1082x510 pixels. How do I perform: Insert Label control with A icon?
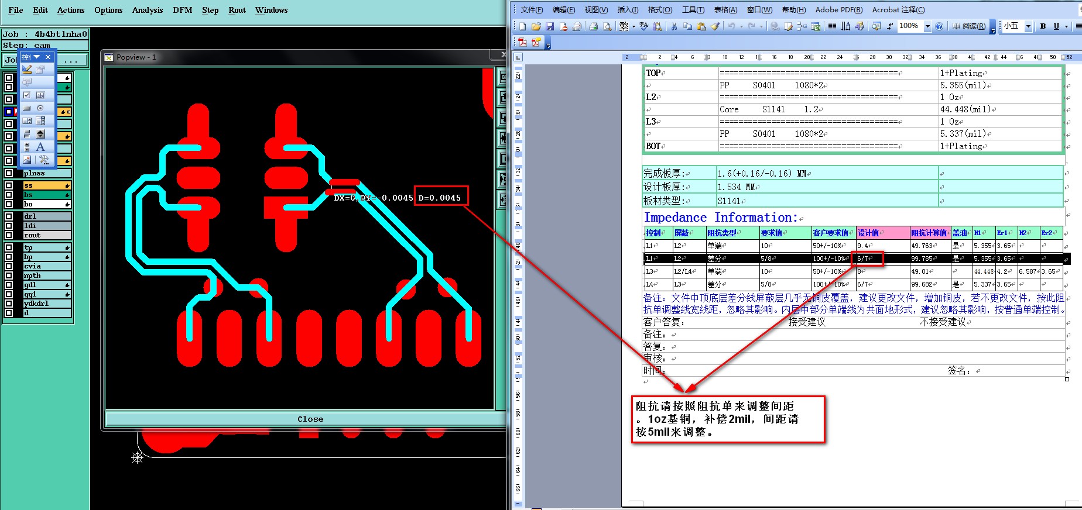[x=40, y=147]
